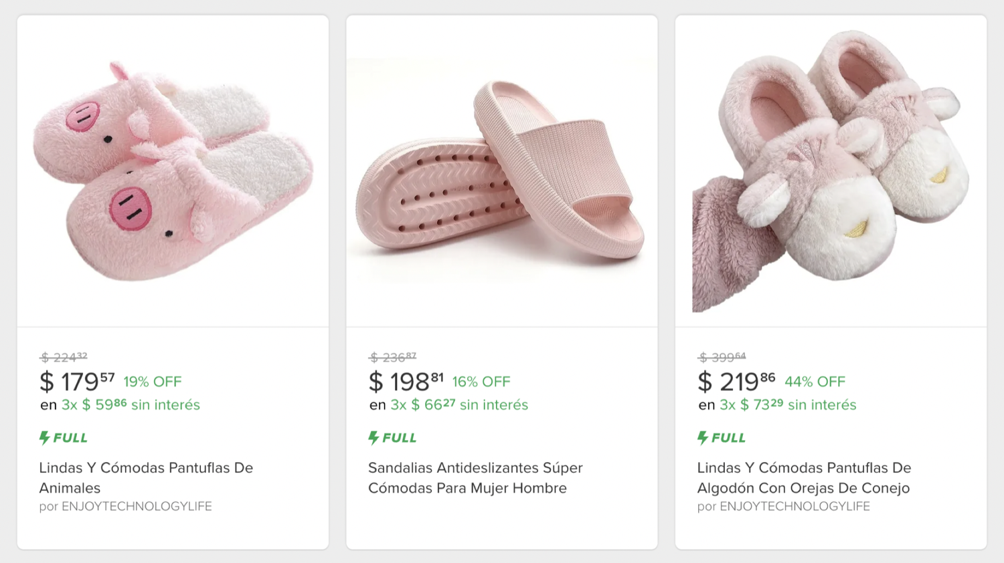Select the 16% OFF discount label

click(x=481, y=382)
